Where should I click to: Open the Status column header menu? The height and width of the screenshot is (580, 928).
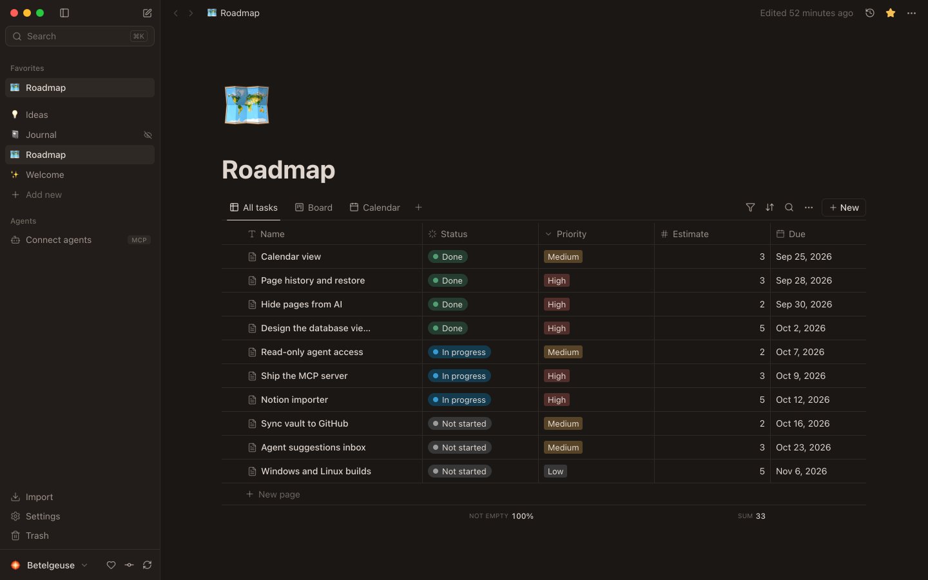coord(480,234)
